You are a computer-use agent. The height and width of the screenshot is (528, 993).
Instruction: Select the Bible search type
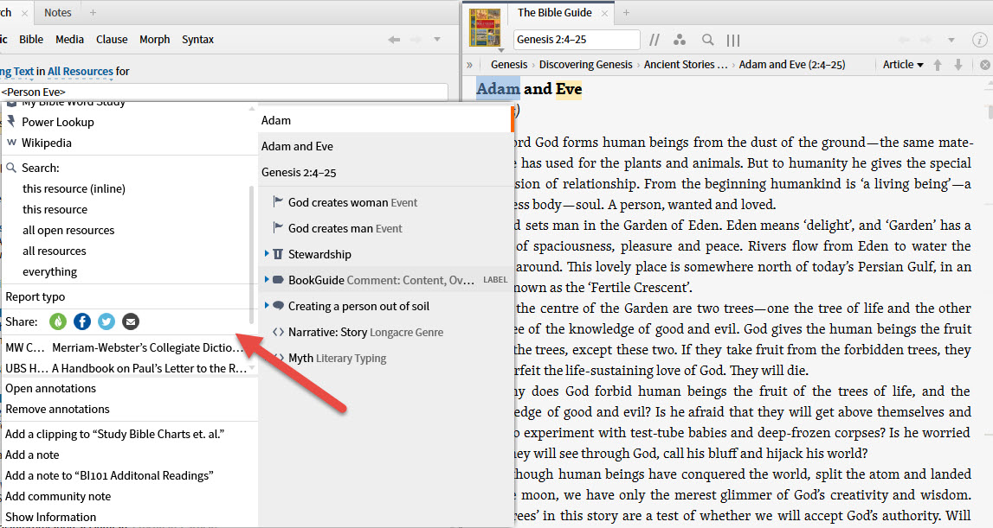[x=31, y=39]
